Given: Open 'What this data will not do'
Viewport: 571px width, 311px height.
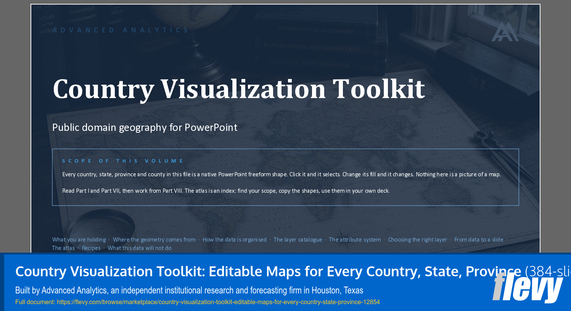Looking at the screenshot, I should [x=140, y=248].
